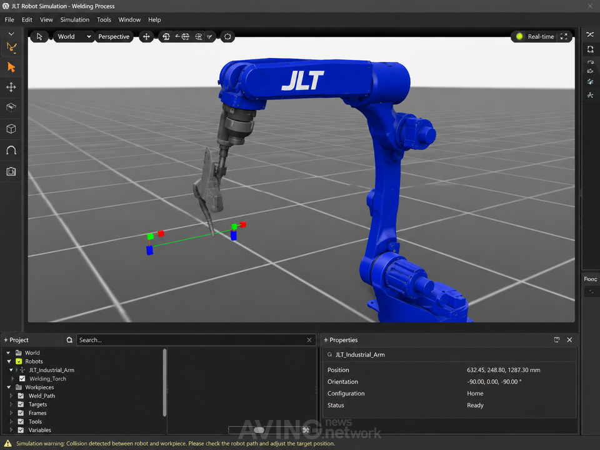Click the open-box icon in left toolbar

[x=11, y=107]
